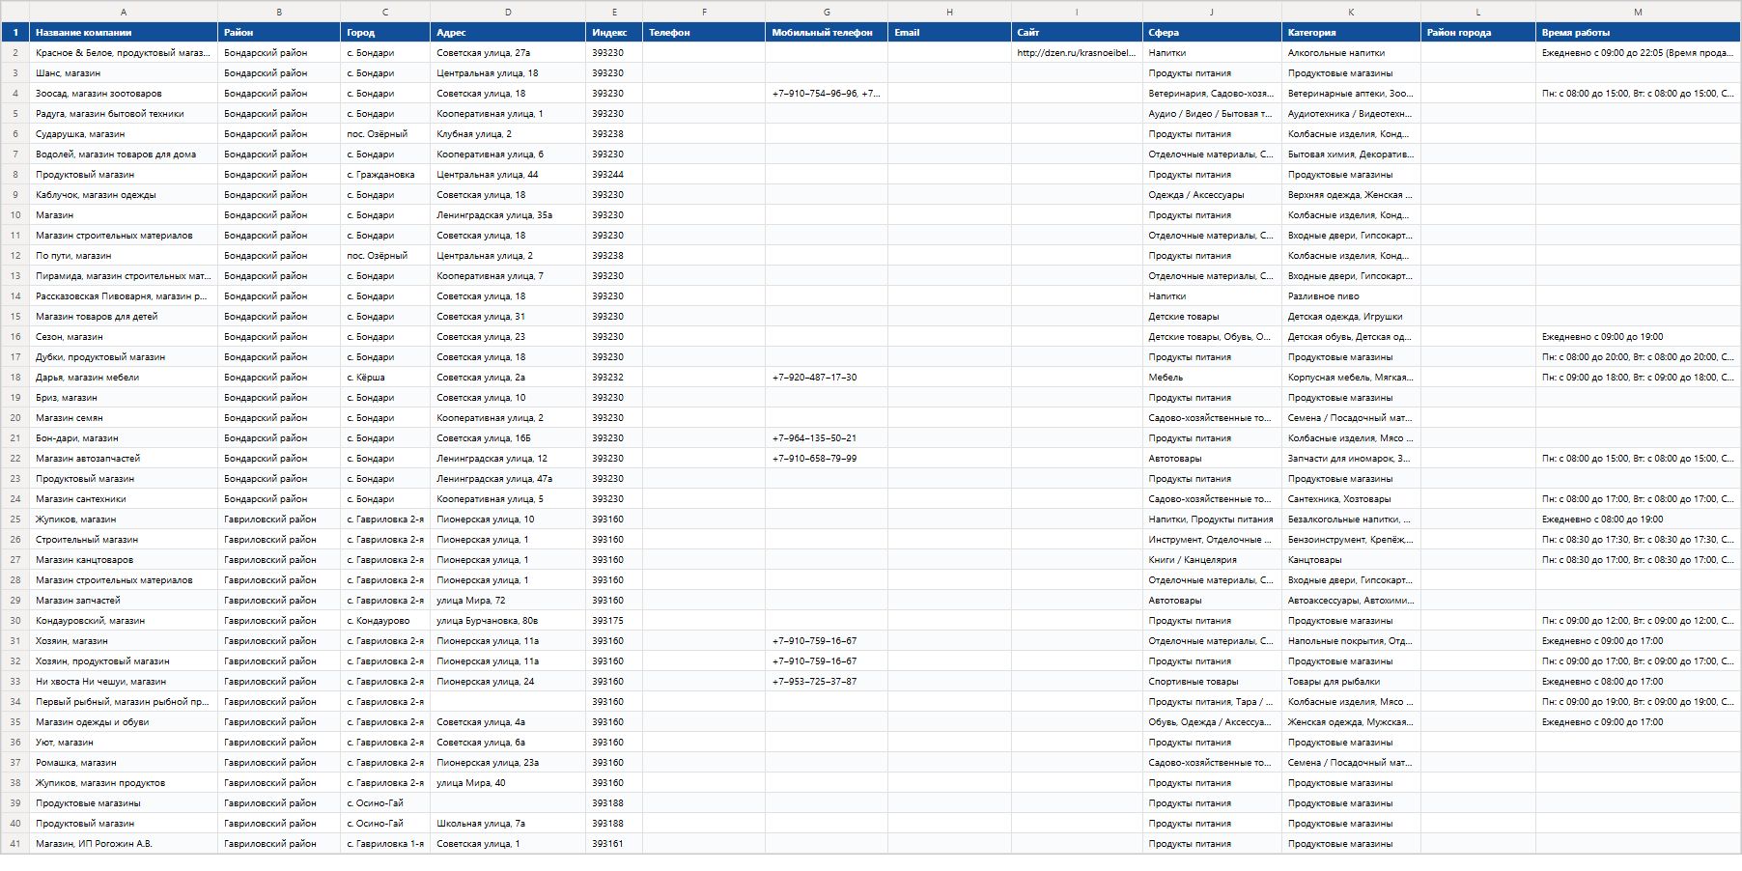The width and height of the screenshot is (1742, 871).
Task: Select the 'Магазин автозапчастей' cell
Action: (x=124, y=458)
